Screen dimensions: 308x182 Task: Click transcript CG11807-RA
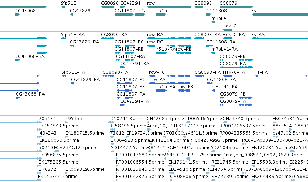[130, 56]
